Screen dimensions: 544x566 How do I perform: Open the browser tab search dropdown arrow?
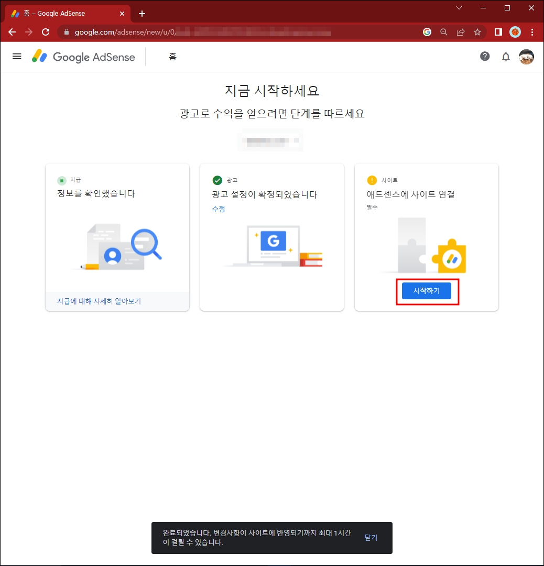(460, 8)
